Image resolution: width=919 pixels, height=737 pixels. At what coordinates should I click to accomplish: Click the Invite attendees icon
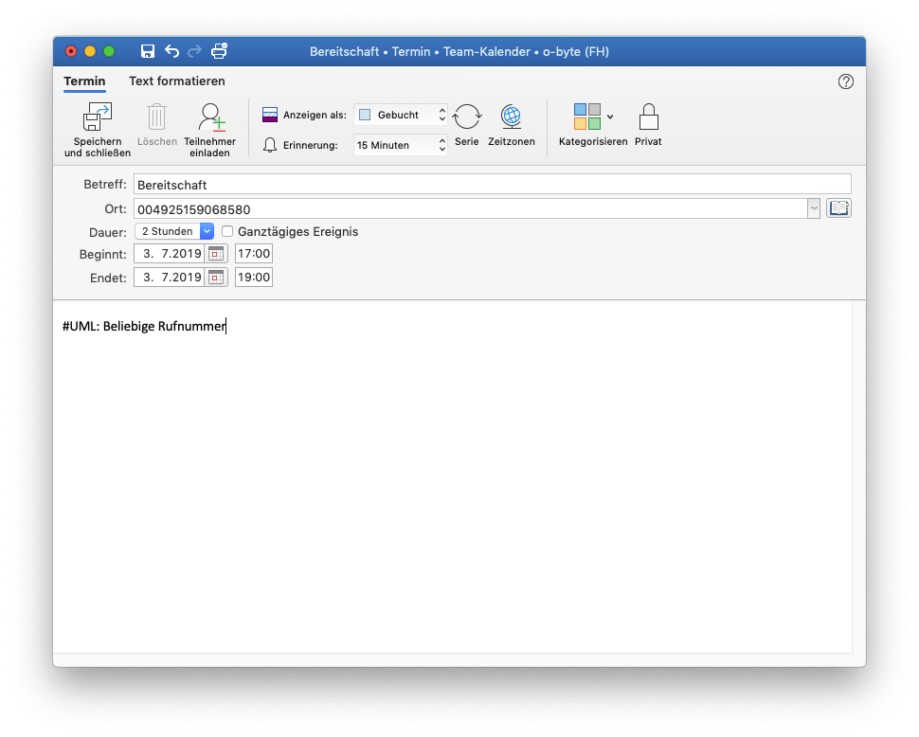coord(210,118)
